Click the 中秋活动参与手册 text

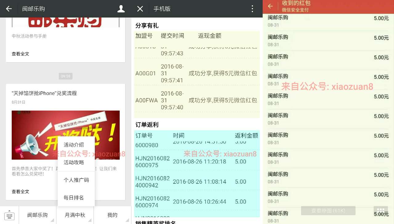(x=29, y=36)
